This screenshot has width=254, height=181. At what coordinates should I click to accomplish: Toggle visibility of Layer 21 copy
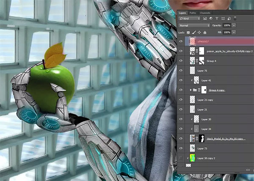181,100
